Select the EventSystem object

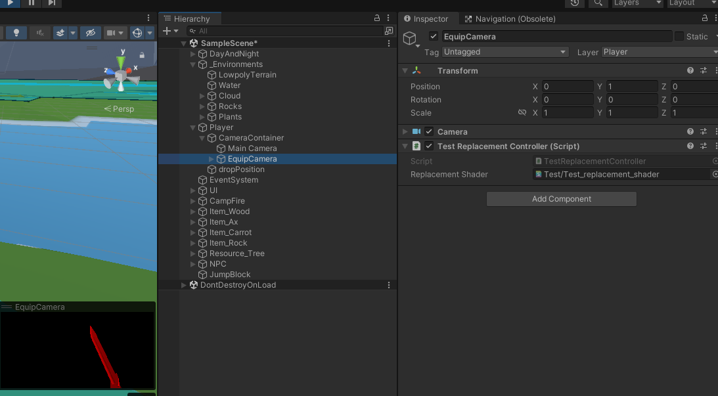pyautogui.click(x=234, y=180)
